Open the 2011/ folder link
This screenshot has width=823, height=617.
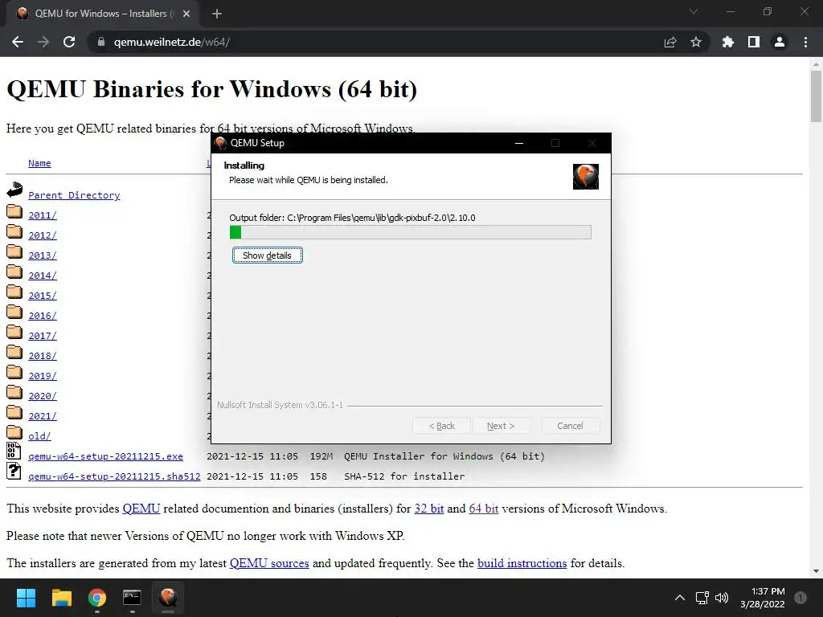click(x=43, y=215)
